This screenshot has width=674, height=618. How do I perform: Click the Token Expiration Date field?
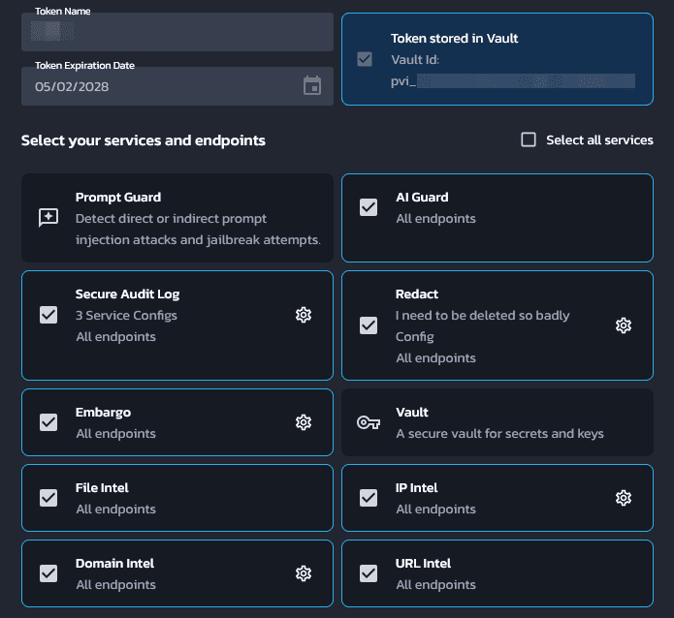(177, 86)
